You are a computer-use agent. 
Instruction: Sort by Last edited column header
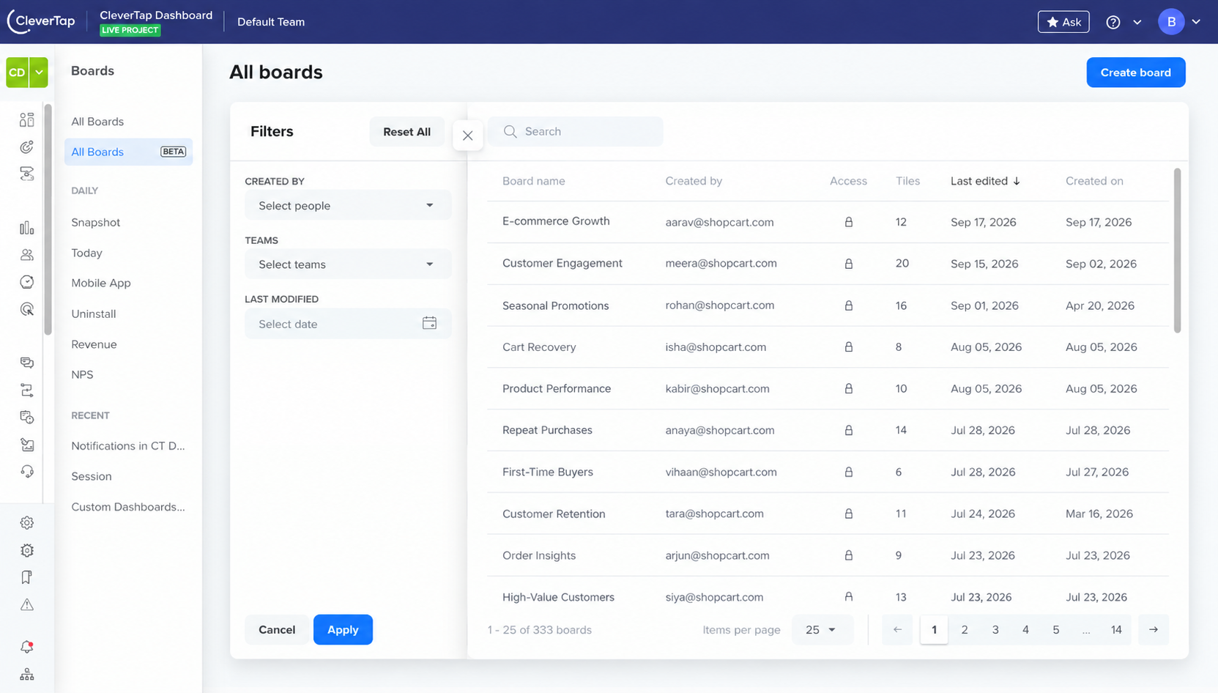[x=985, y=181]
